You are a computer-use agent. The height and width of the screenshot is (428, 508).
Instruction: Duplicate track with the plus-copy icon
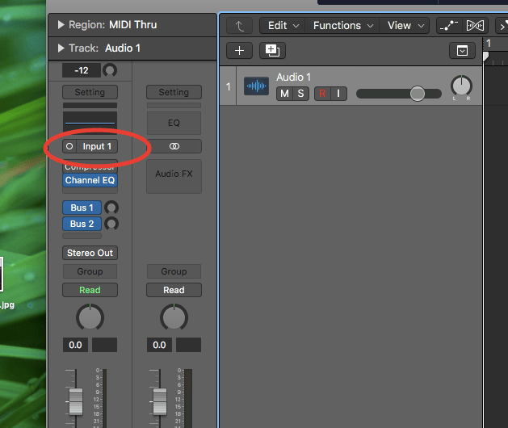point(272,51)
